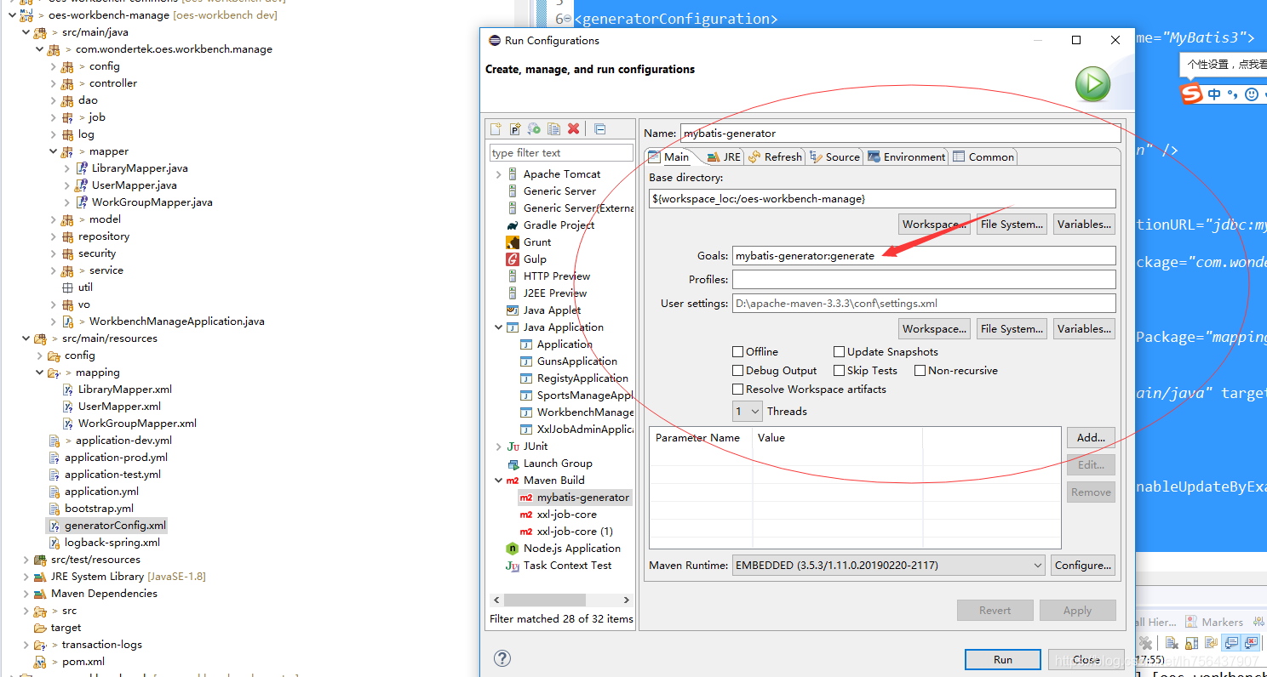1267x677 pixels.
Task: Click the Workspace button under Base directory
Action: (x=933, y=224)
